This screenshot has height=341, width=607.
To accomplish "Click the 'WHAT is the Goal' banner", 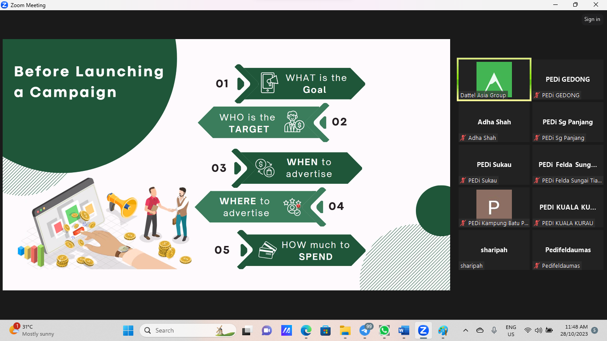I will (x=300, y=83).
